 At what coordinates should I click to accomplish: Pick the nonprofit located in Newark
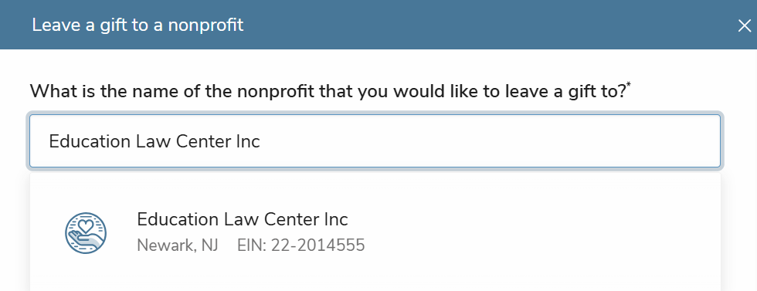pos(375,232)
